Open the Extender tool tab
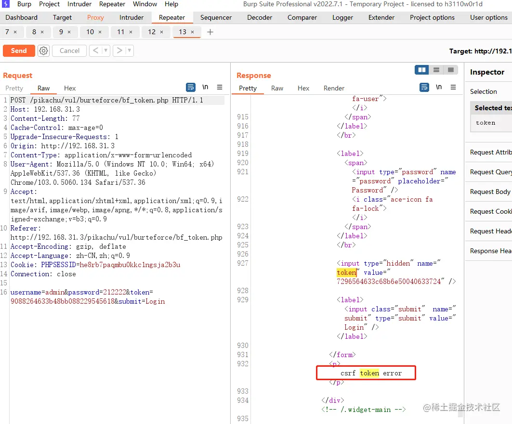The height and width of the screenshot is (424, 512). point(381,18)
